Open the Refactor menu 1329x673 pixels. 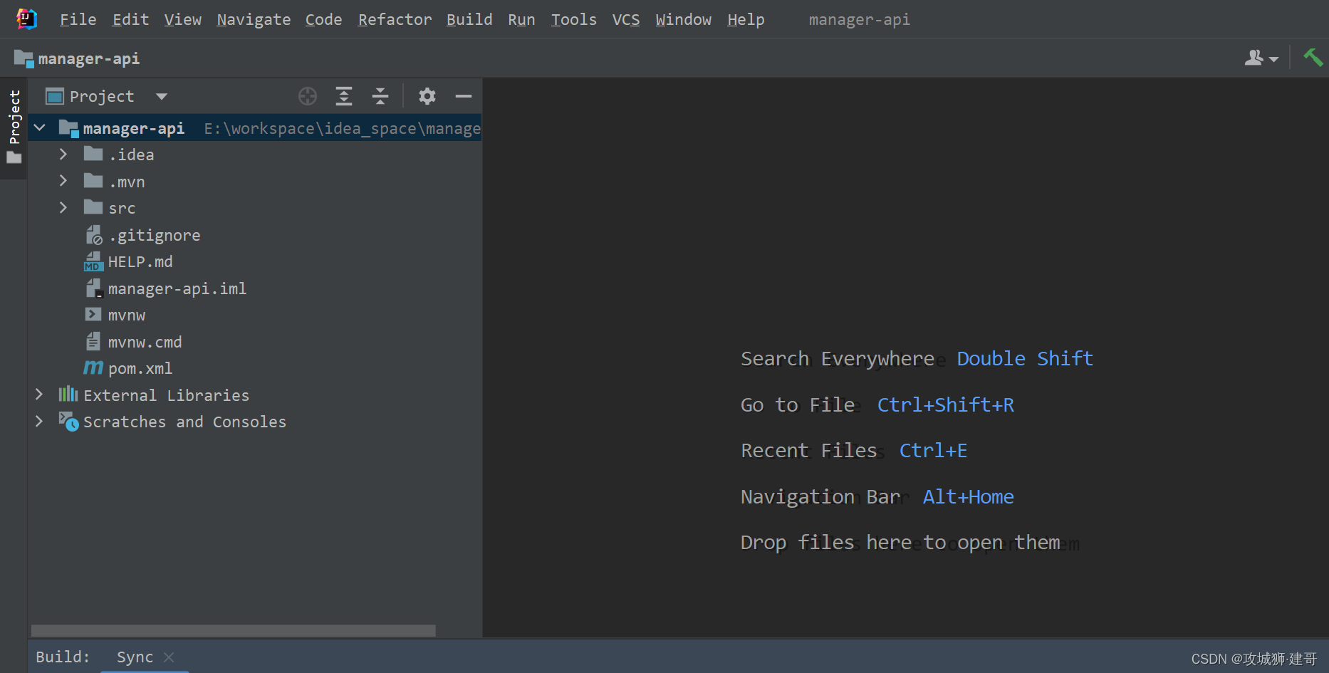pyautogui.click(x=395, y=19)
